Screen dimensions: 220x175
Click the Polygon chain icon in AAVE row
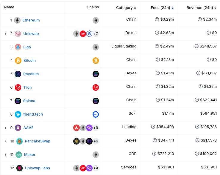click(x=89, y=128)
